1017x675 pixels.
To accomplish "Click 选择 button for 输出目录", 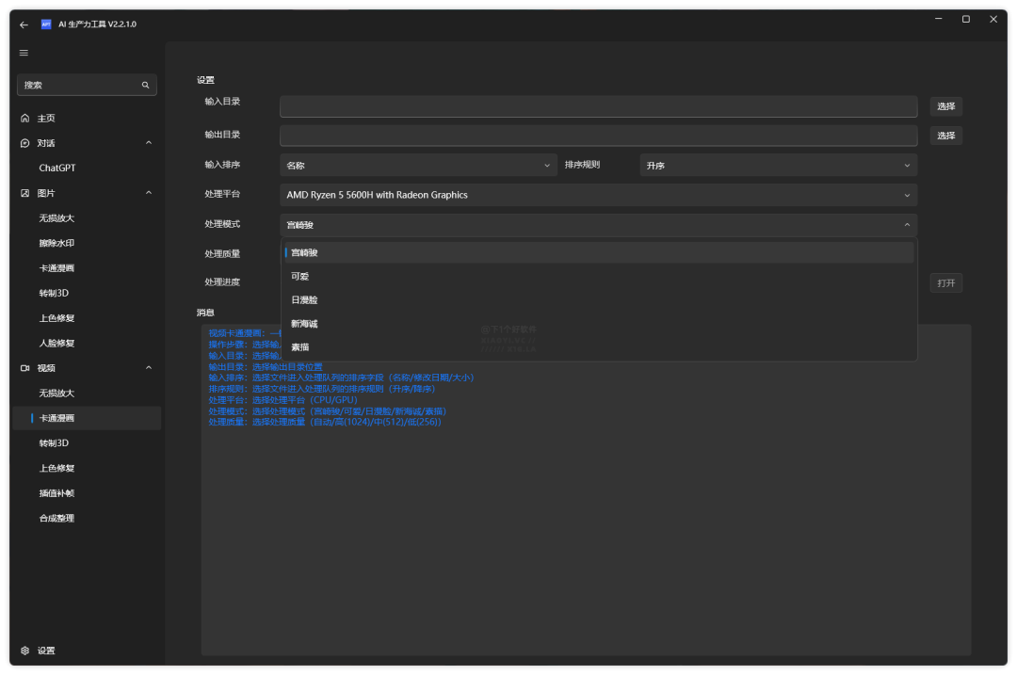I will [x=945, y=136].
